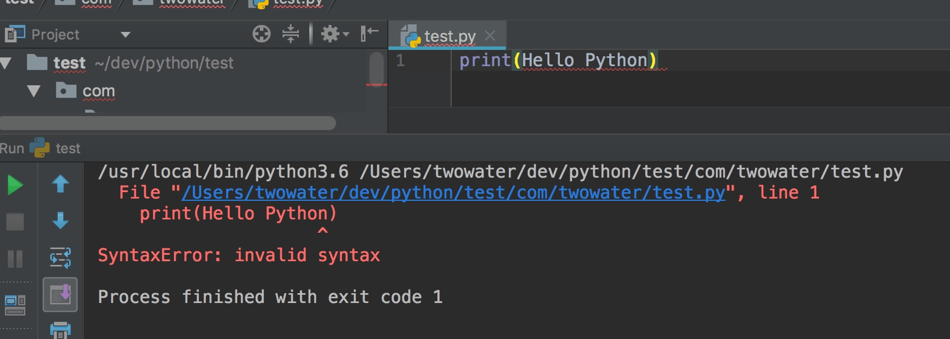
Task: Close the test.py tab
Action: click(490, 36)
